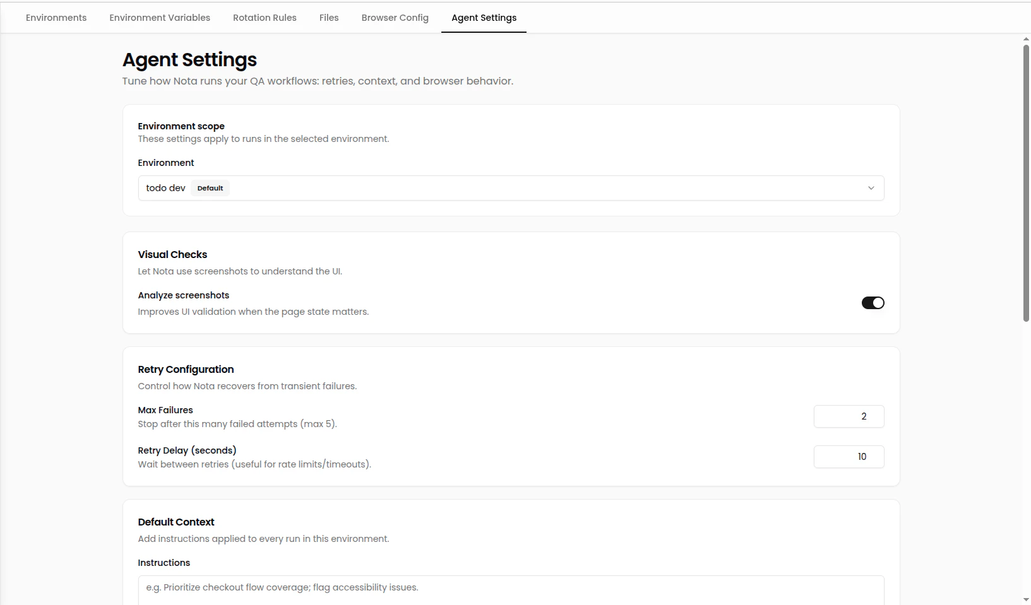
Task: Click the dropdown chevron in Environment scope
Action: [x=871, y=187]
